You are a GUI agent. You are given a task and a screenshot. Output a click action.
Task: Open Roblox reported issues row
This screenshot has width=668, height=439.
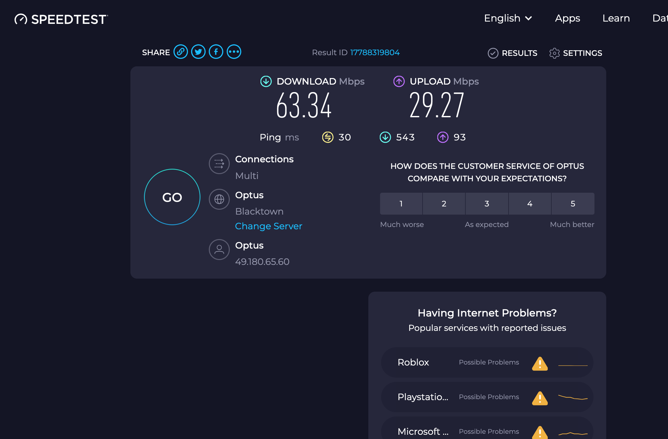click(x=487, y=362)
